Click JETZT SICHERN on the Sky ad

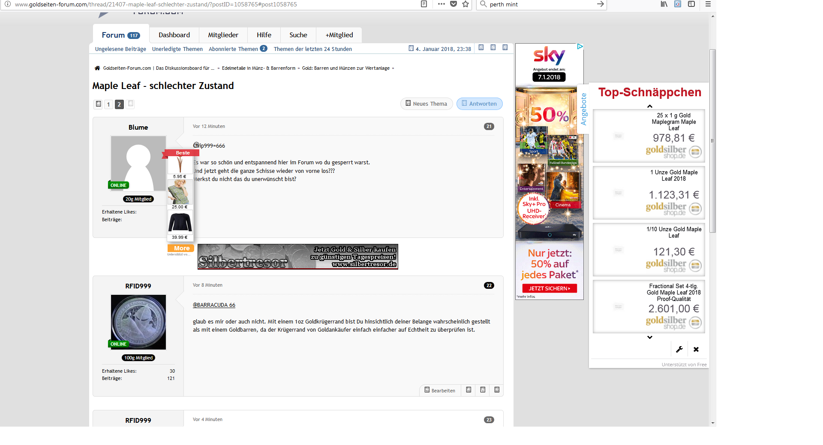(x=549, y=289)
